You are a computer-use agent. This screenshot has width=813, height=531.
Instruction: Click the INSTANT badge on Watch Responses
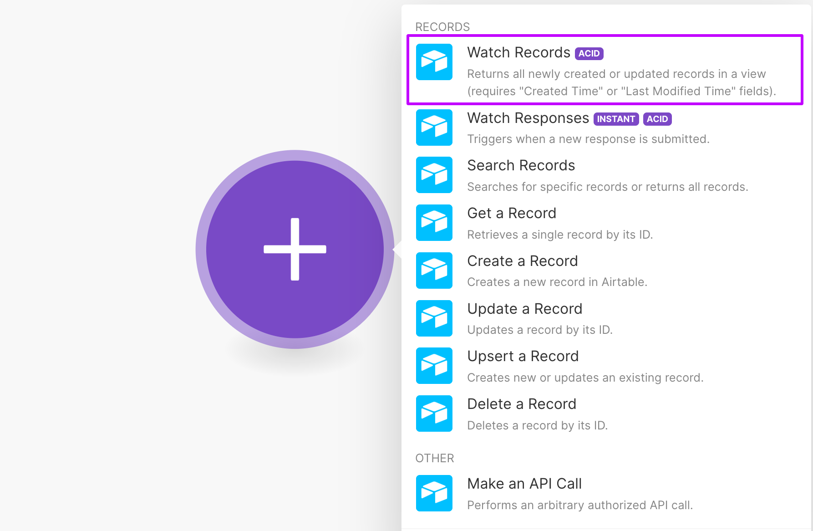coord(616,119)
